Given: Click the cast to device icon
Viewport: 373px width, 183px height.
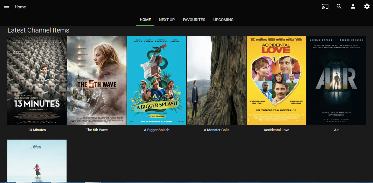Looking at the screenshot, I should pyautogui.click(x=325, y=7).
